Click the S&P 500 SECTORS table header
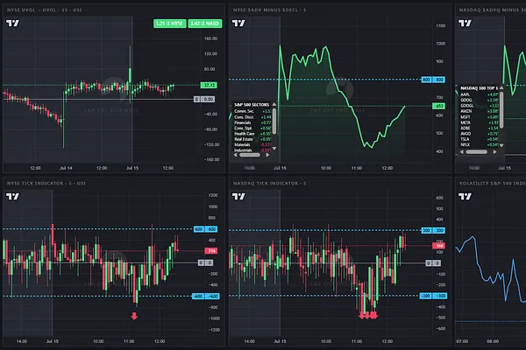Image resolution: width=526 pixels, height=350 pixels. pos(252,105)
